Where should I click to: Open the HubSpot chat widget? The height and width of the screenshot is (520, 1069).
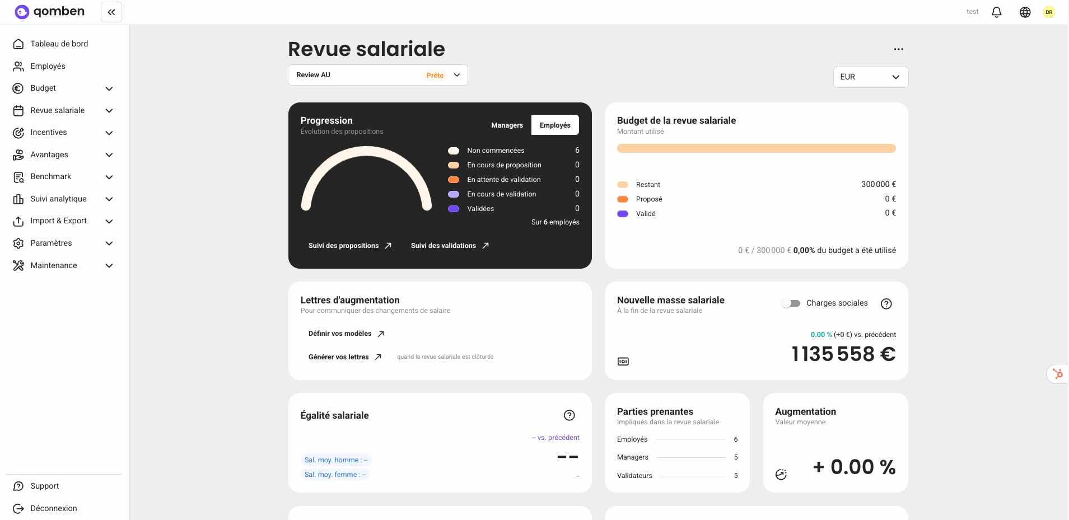point(1057,373)
